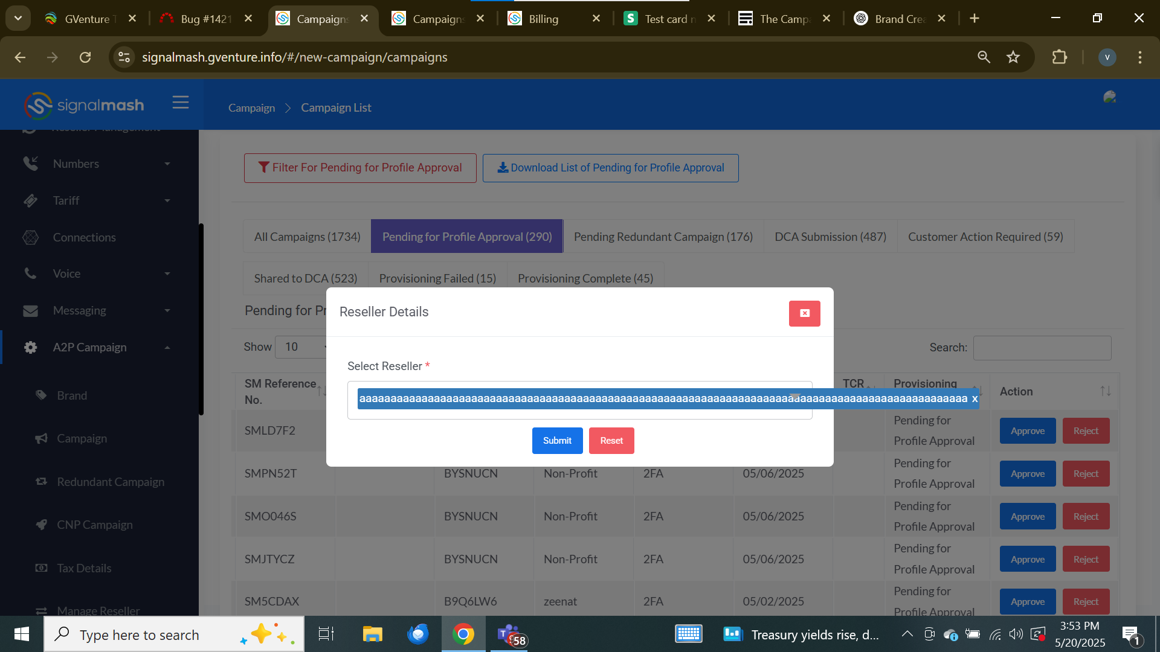Remove selected reseller tag with x
This screenshot has width=1160, height=652.
click(974, 399)
